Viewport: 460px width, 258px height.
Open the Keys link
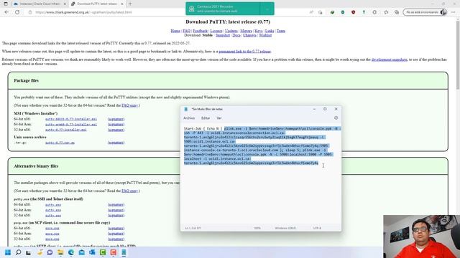tap(259, 31)
